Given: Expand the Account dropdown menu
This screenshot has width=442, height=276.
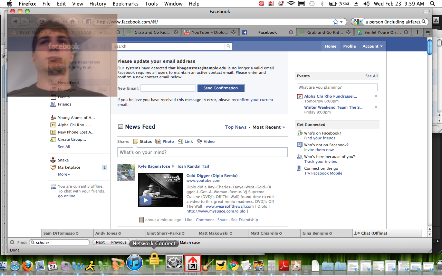Looking at the screenshot, I should tap(372, 46).
